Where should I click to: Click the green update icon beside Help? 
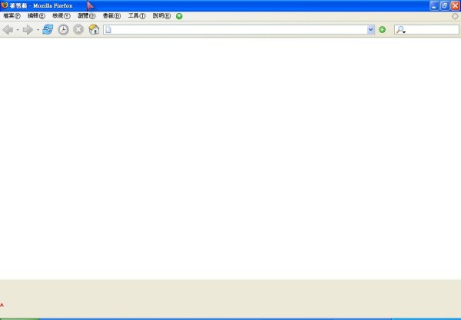pos(179,16)
